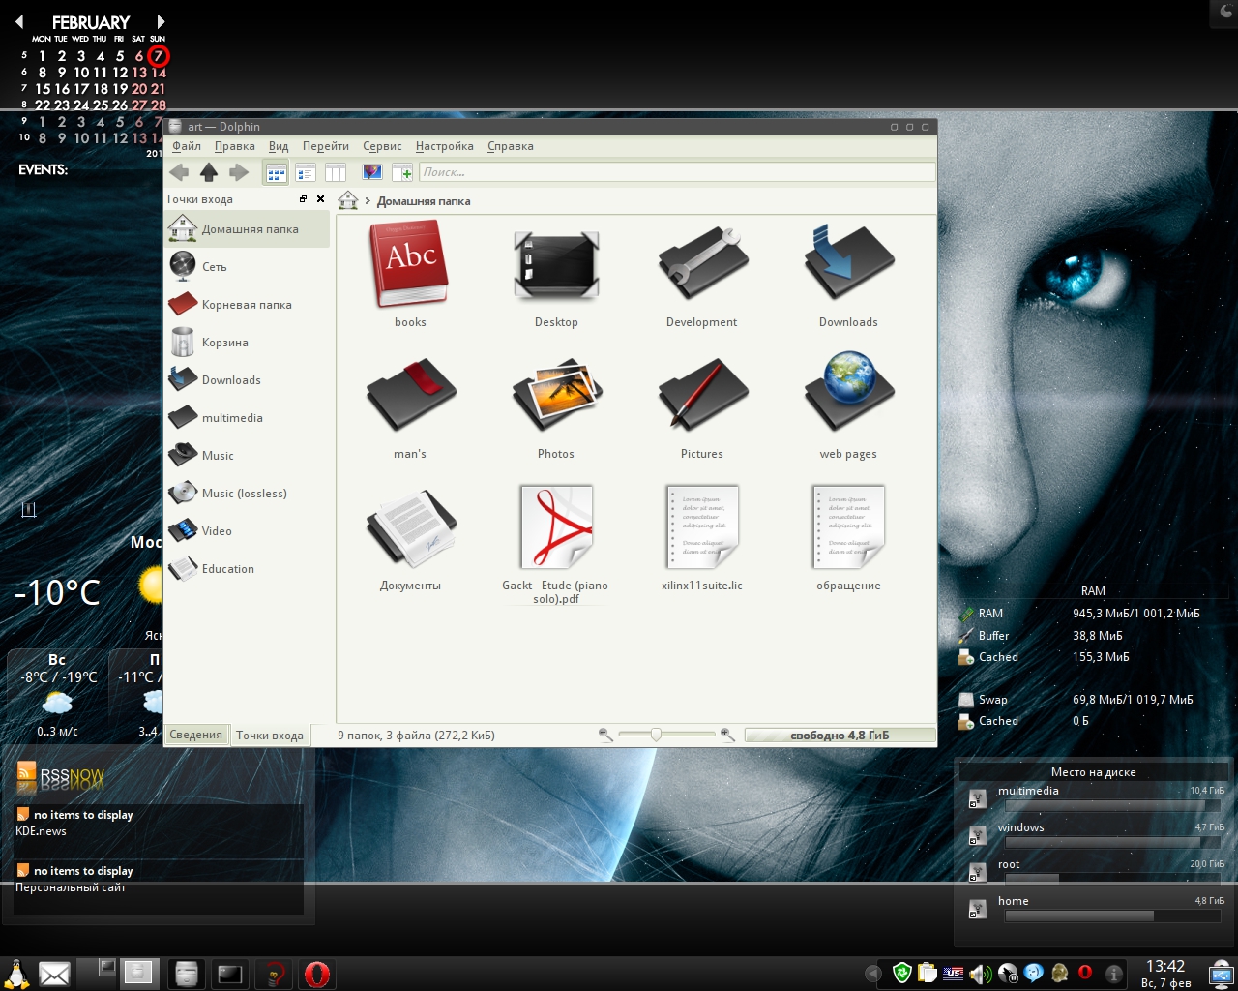Switch to Columns view mode
1238x991 pixels.
[x=336, y=173]
